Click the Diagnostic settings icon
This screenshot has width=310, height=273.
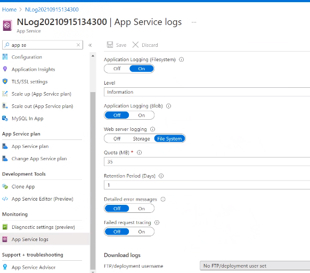point(5,227)
